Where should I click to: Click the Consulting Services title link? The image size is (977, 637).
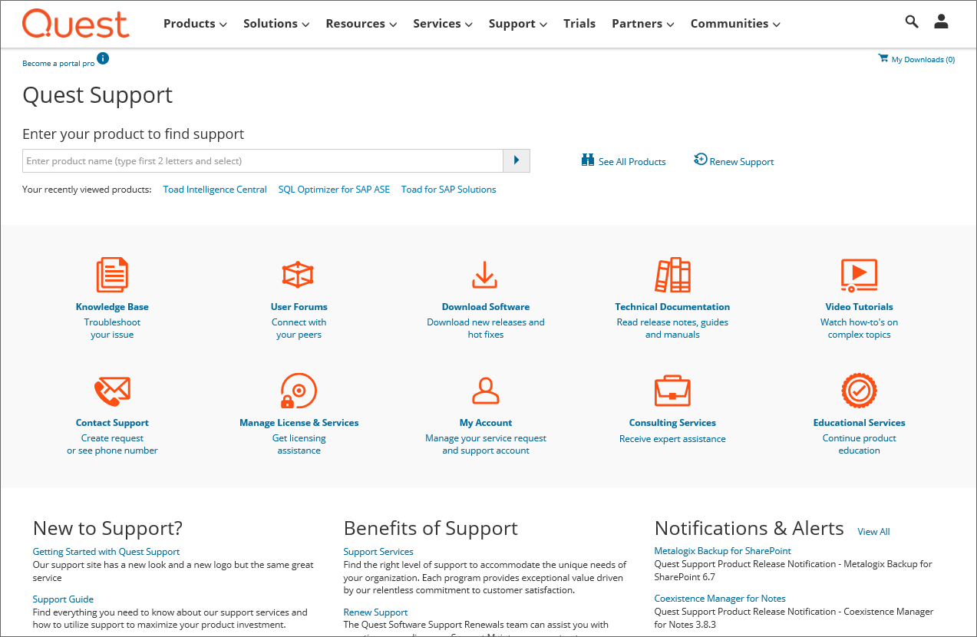[x=672, y=423]
